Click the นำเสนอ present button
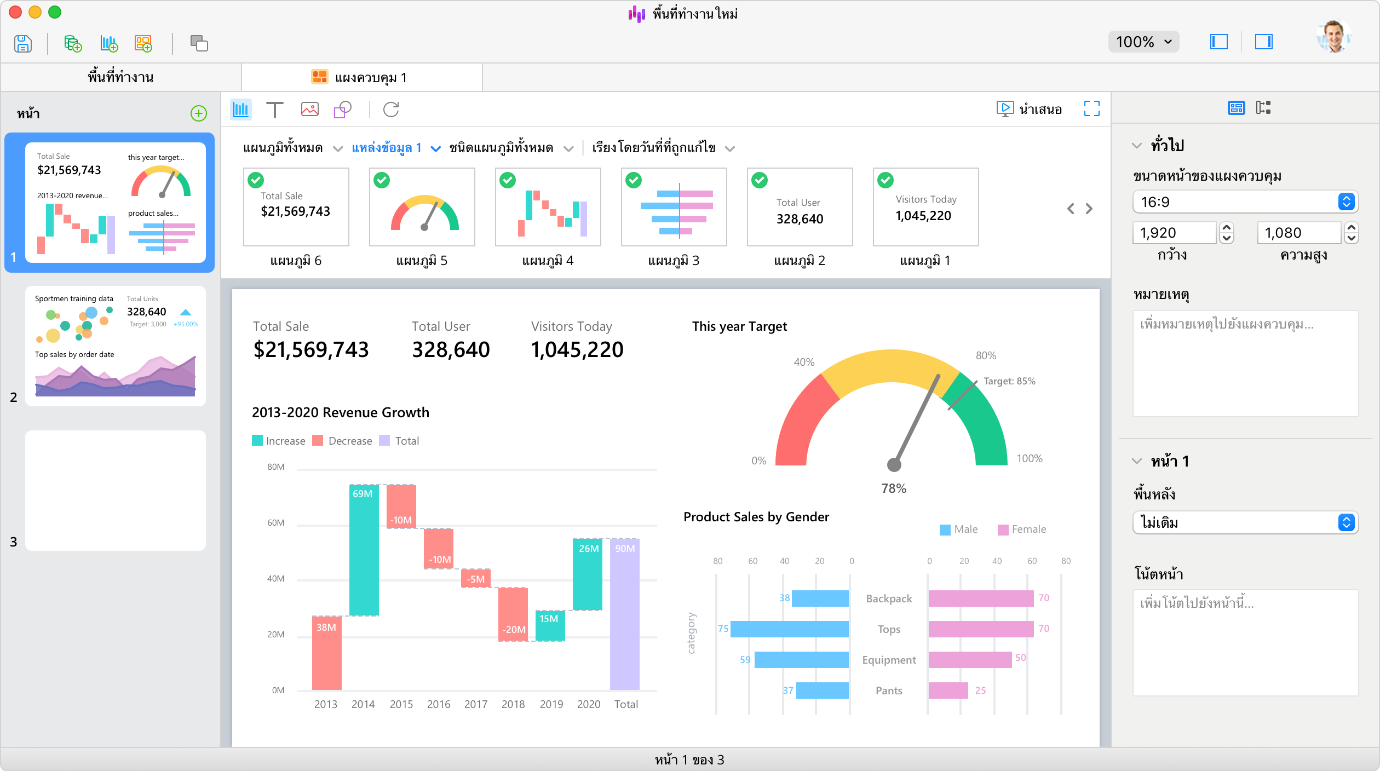1380x771 pixels. pyautogui.click(x=1029, y=109)
